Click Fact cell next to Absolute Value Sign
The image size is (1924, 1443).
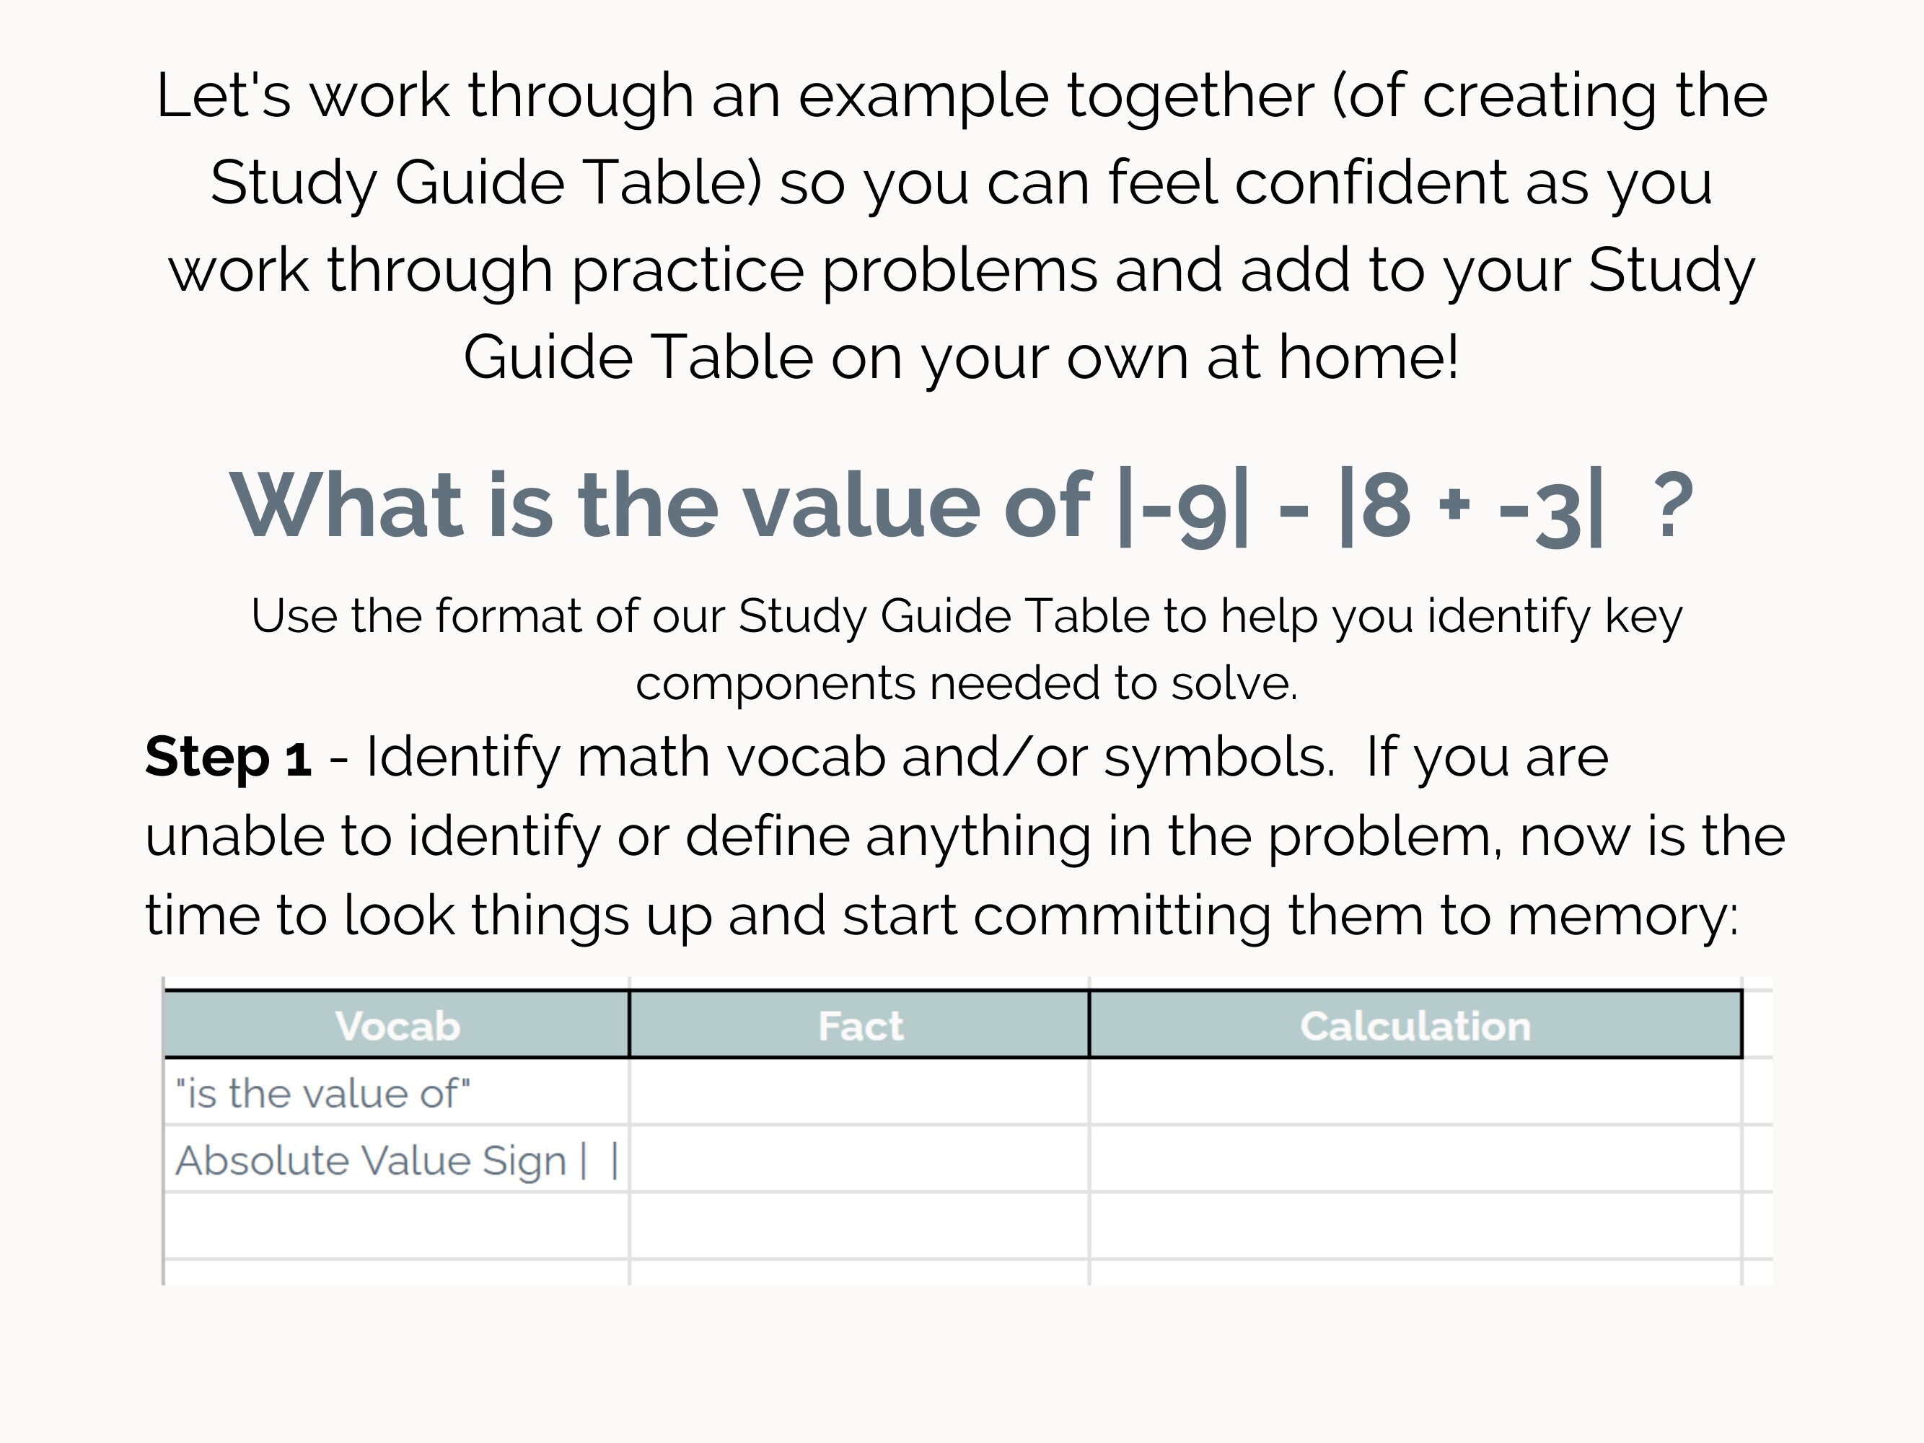pos(859,1159)
